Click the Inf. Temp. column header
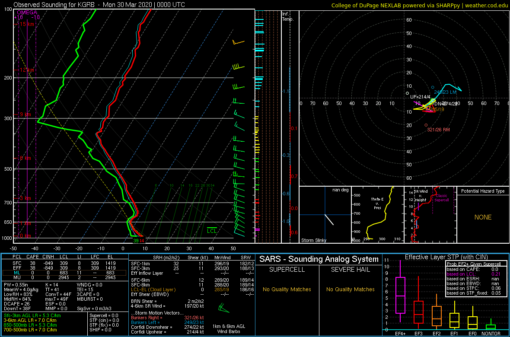Screen dimensions: 510x337 288,16
